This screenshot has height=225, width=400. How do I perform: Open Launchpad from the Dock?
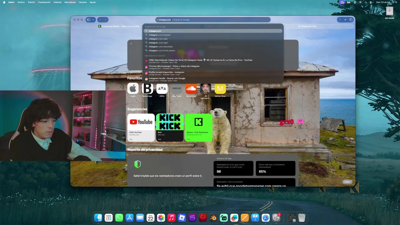[108, 218]
